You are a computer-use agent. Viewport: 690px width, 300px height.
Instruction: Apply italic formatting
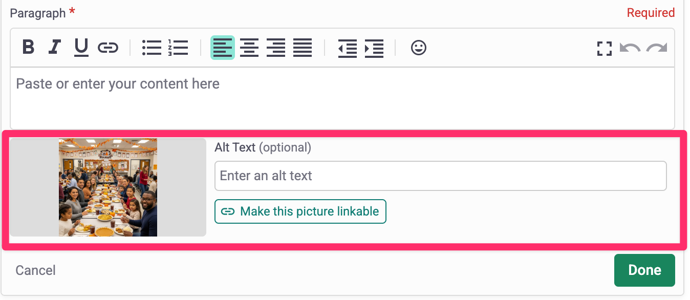point(55,48)
